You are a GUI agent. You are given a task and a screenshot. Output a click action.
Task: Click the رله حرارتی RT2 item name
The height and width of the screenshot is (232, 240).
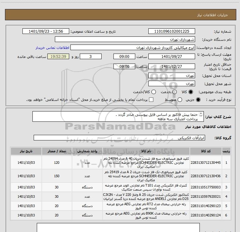[146, 206]
